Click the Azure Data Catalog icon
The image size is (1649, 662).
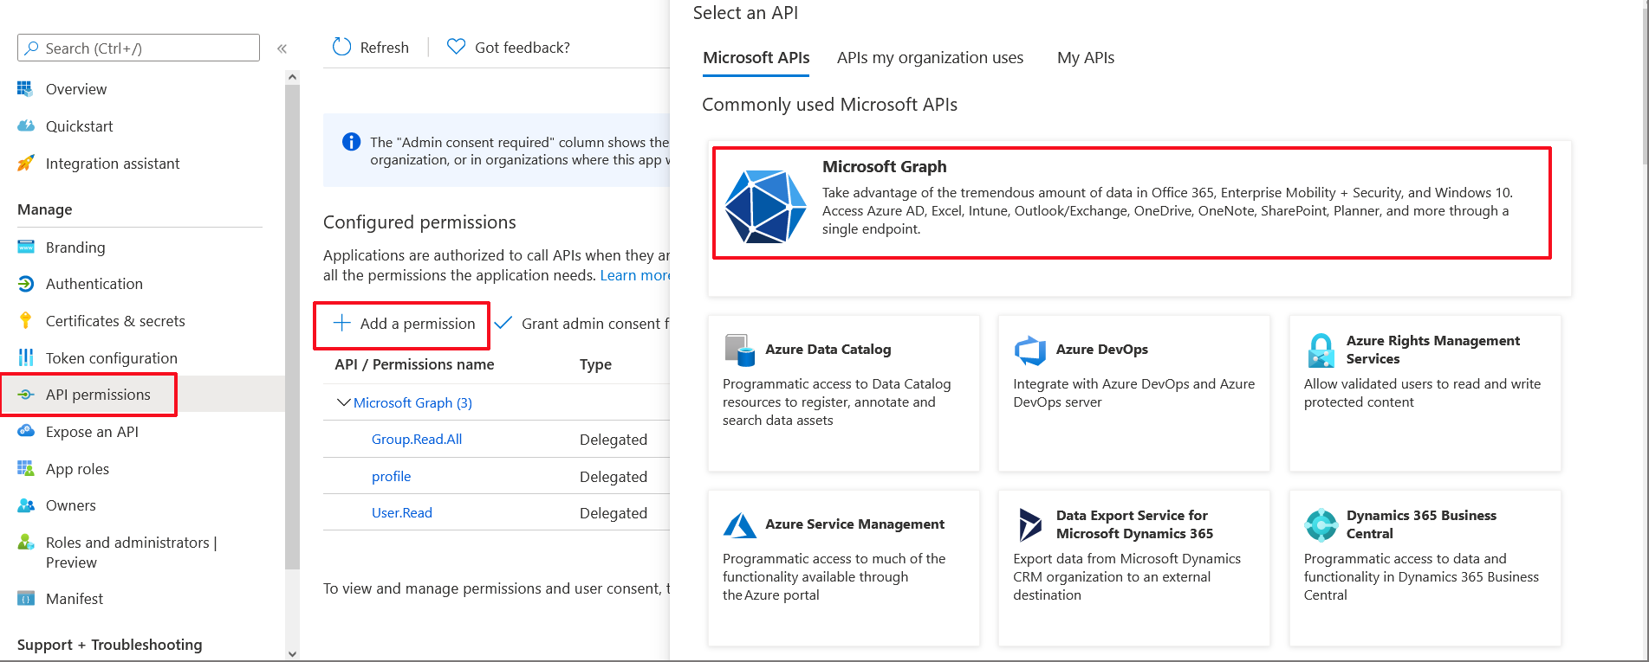pyautogui.click(x=739, y=350)
